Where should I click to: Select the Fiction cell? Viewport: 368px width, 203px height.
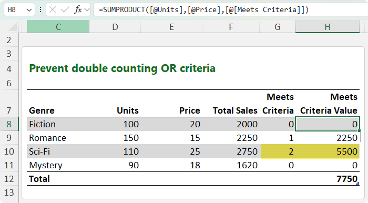pos(58,124)
